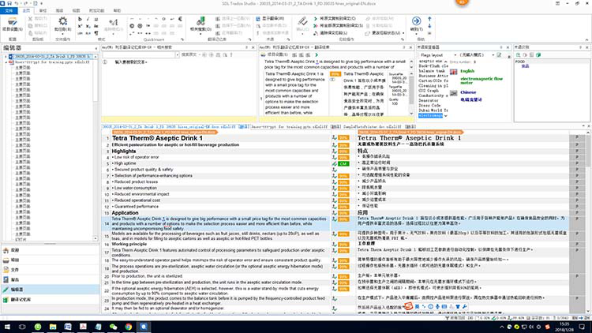The width and height of the screenshot is (592, 333).
Task: Insert the registered symbol from QuickInsert
Action: point(140,26)
